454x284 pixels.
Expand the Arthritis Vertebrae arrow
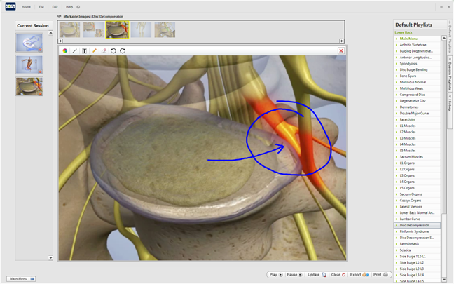coord(397,45)
